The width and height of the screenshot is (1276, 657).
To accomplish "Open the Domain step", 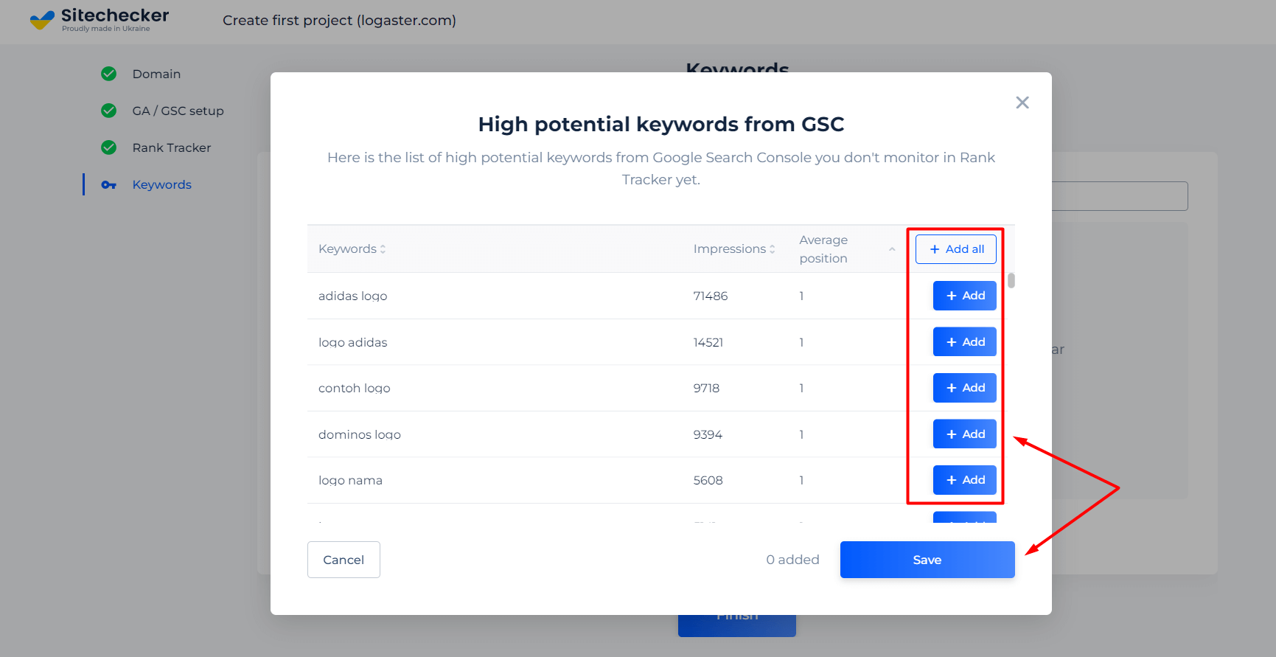I will tap(156, 74).
